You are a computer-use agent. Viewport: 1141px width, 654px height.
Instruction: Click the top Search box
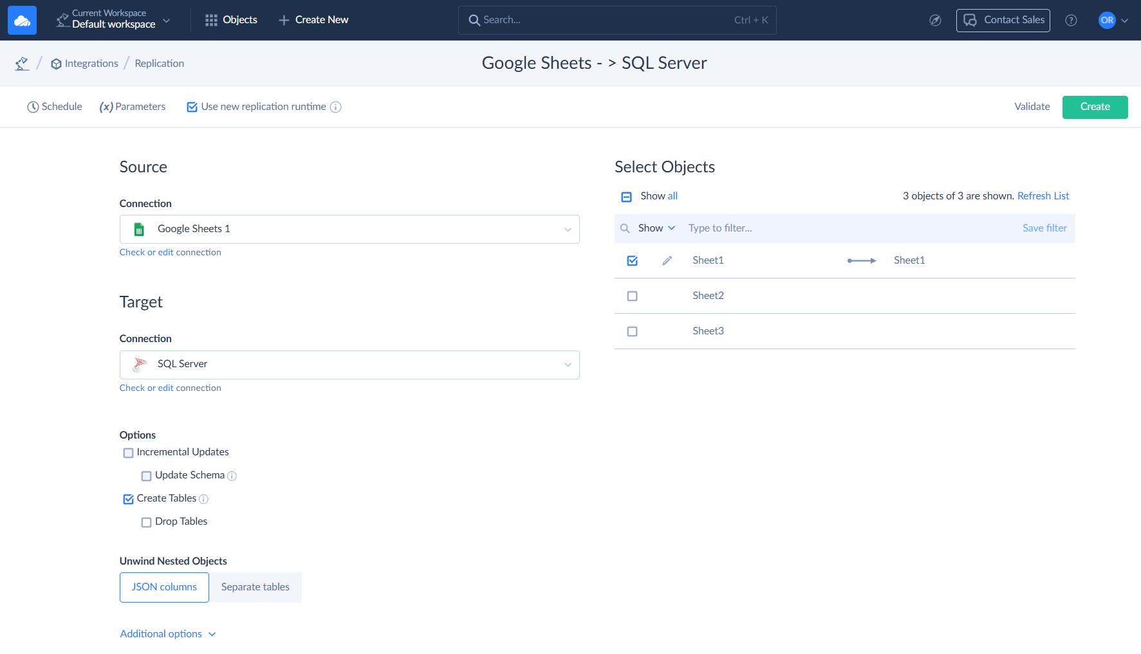[x=617, y=20]
